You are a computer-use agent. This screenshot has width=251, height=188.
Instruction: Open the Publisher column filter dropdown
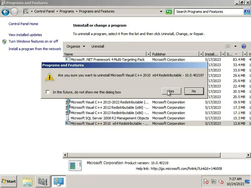tap(201, 54)
